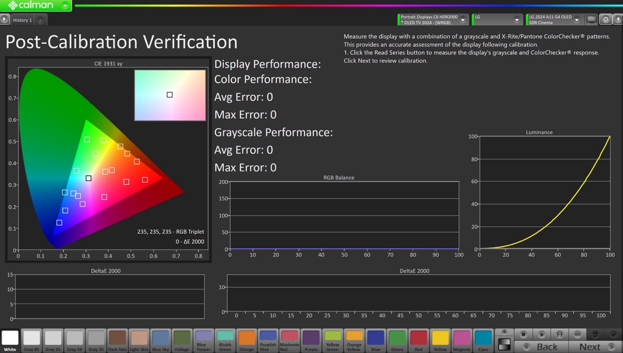Select the Yellow patch

point(440,340)
